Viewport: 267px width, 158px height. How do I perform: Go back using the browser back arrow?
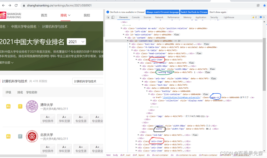tap(4, 5)
